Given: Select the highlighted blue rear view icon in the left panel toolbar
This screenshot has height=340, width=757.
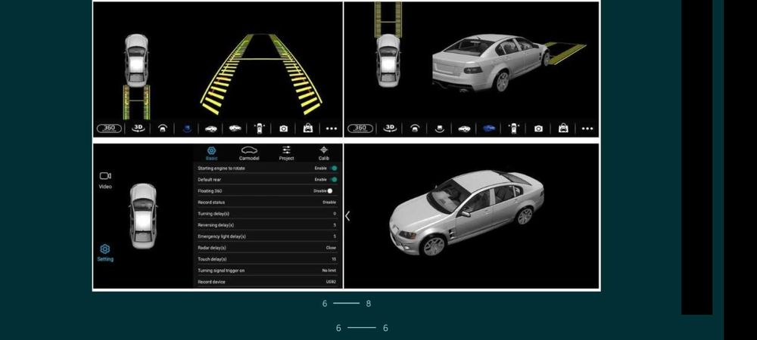Looking at the screenshot, I should click(187, 128).
